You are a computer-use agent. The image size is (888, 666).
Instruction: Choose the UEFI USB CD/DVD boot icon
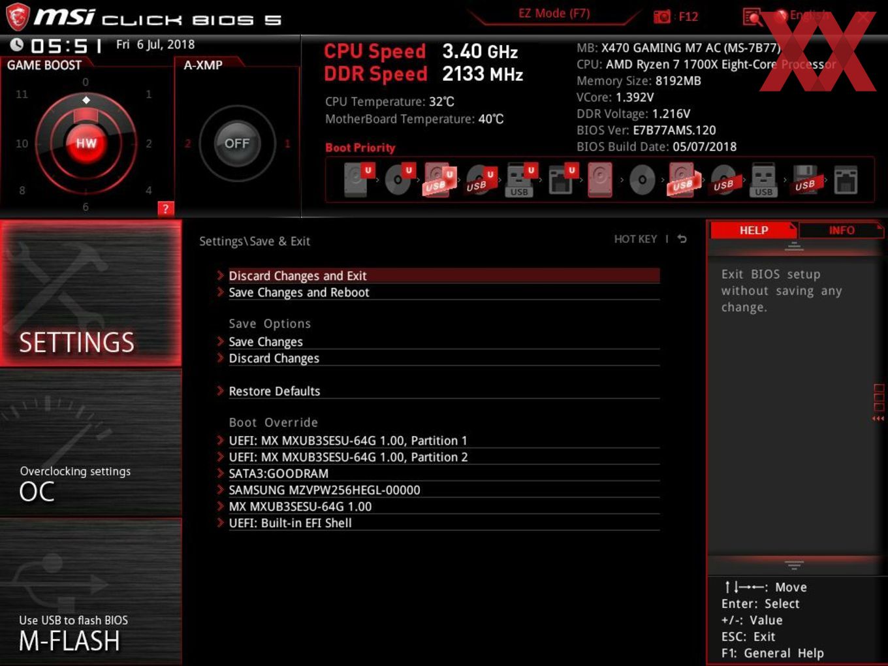click(x=479, y=179)
